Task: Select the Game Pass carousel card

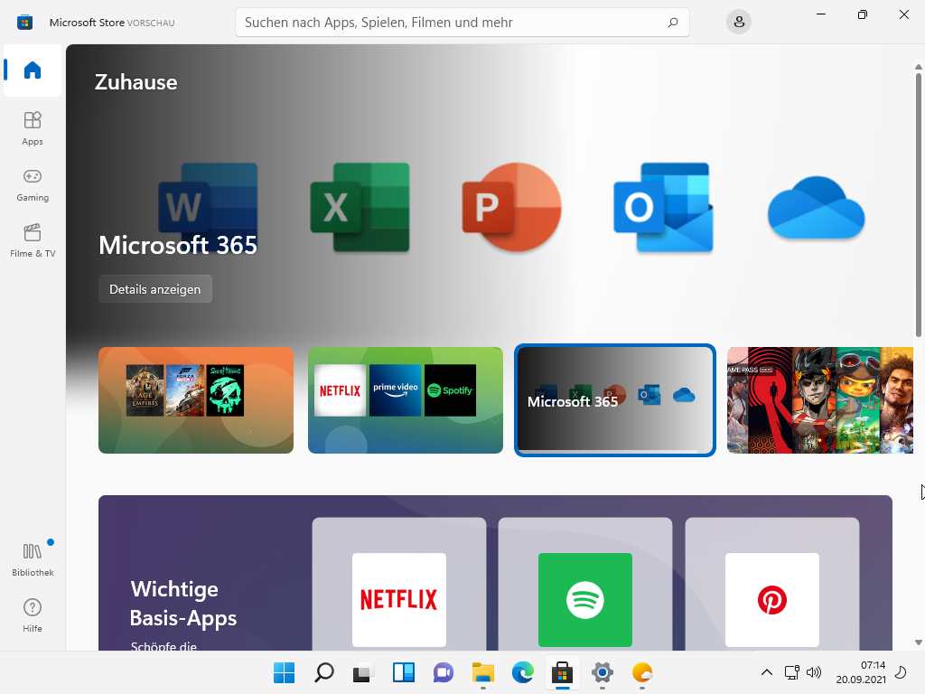Action: tap(820, 400)
